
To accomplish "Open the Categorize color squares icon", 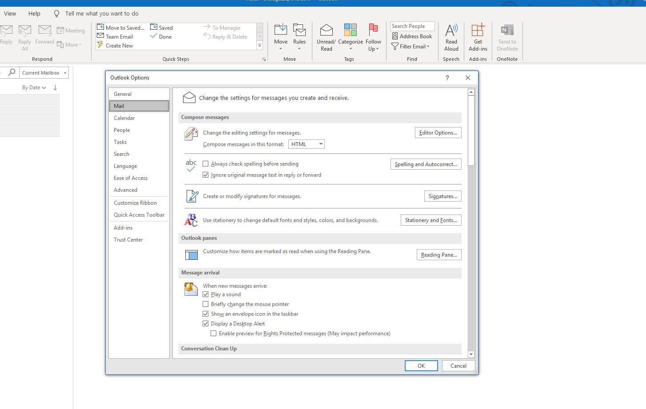I will [351, 30].
